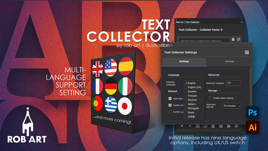Click the open folder icon in bottom toolbar
This screenshot has height=151, width=268.
pos(229,126)
